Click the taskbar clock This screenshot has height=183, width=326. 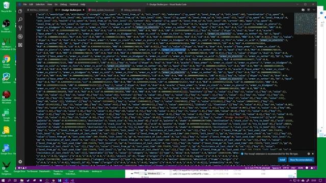pyautogui.click(x=314, y=180)
